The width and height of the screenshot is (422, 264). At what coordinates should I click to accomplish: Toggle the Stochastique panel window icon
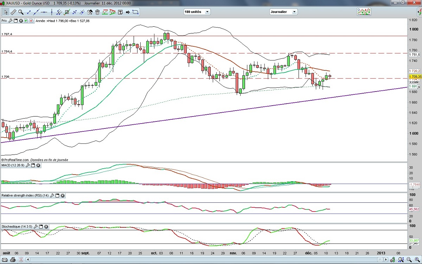pos(41,227)
